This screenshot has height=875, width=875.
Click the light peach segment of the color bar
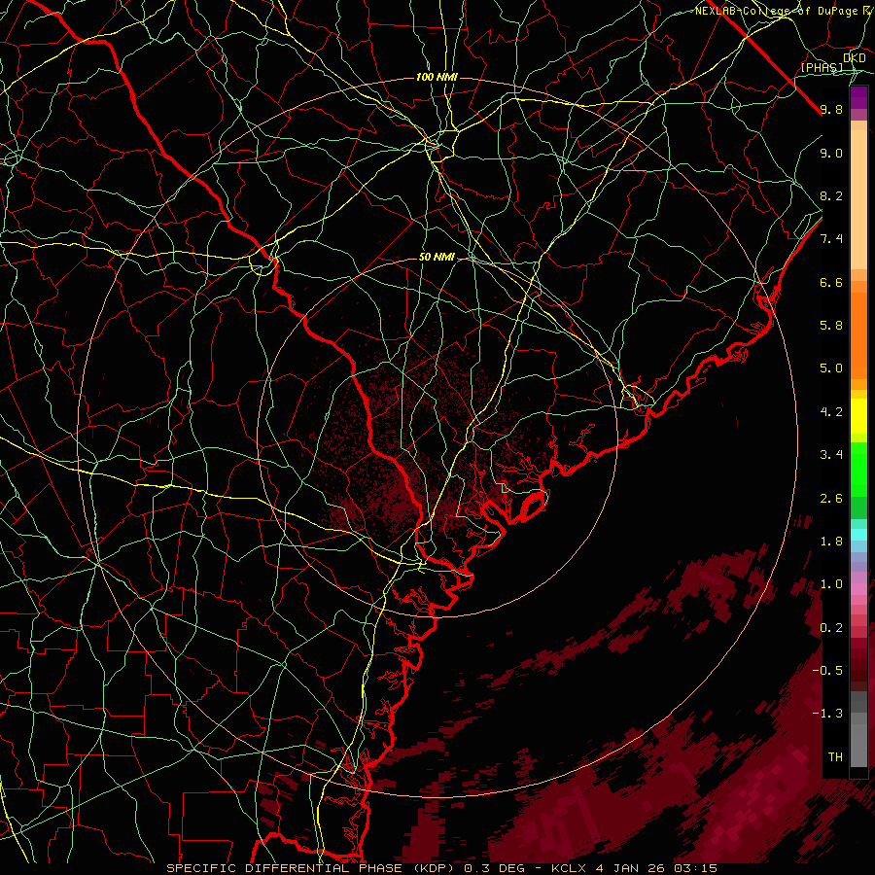[x=858, y=199]
